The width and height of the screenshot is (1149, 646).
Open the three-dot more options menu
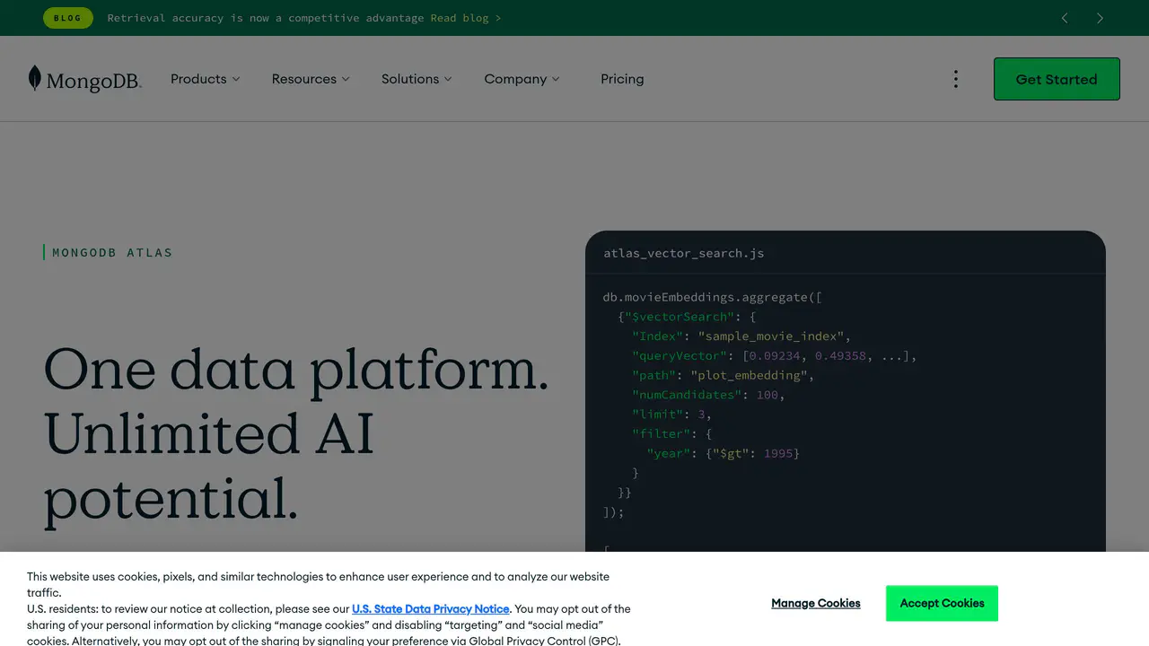[x=956, y=79]
